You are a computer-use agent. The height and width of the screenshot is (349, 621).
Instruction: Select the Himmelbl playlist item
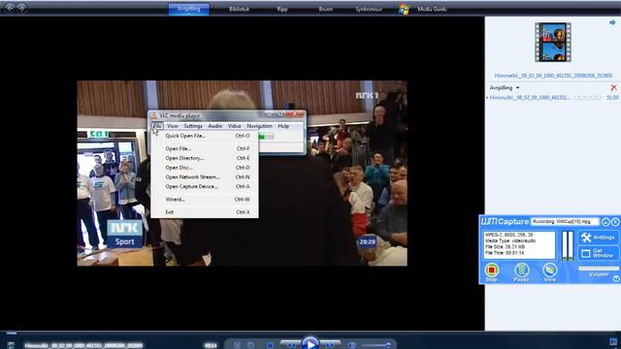552,97
